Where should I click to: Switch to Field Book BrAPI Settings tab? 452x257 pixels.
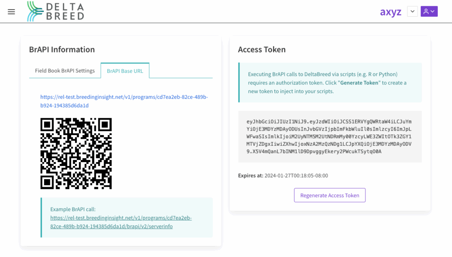coord(65,71)
